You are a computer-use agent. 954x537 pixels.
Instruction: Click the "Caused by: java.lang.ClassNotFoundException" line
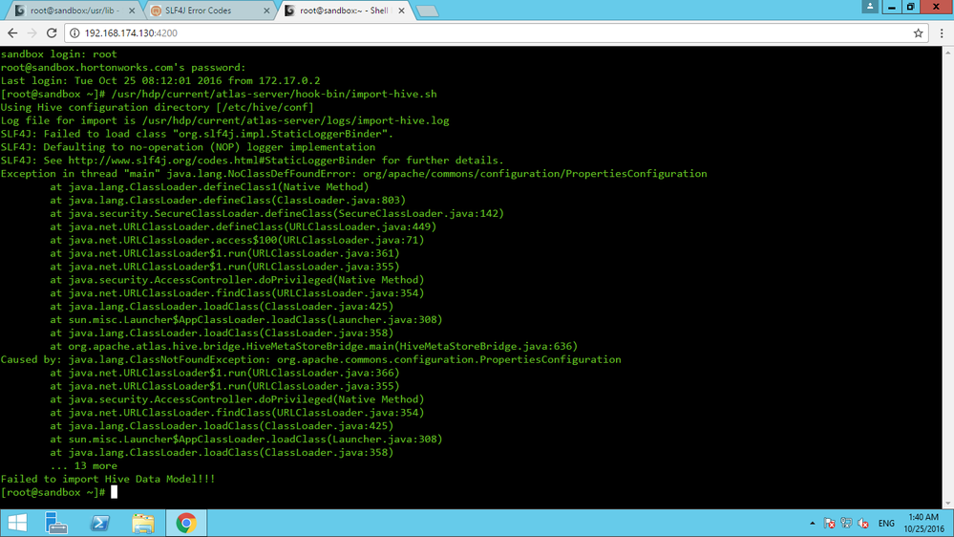point(311,360)
